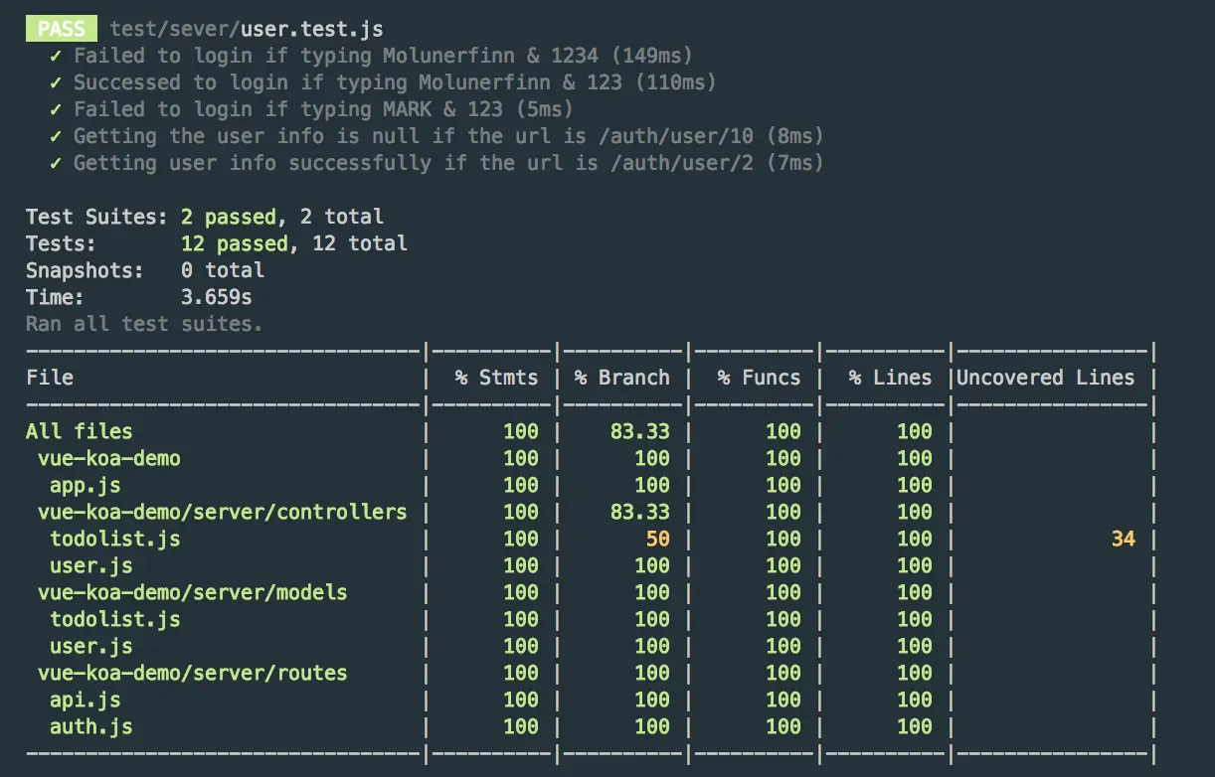This screenshot has width=1215, height=777.
Task: Click the green PASS badge
Action: click(62, 29)
